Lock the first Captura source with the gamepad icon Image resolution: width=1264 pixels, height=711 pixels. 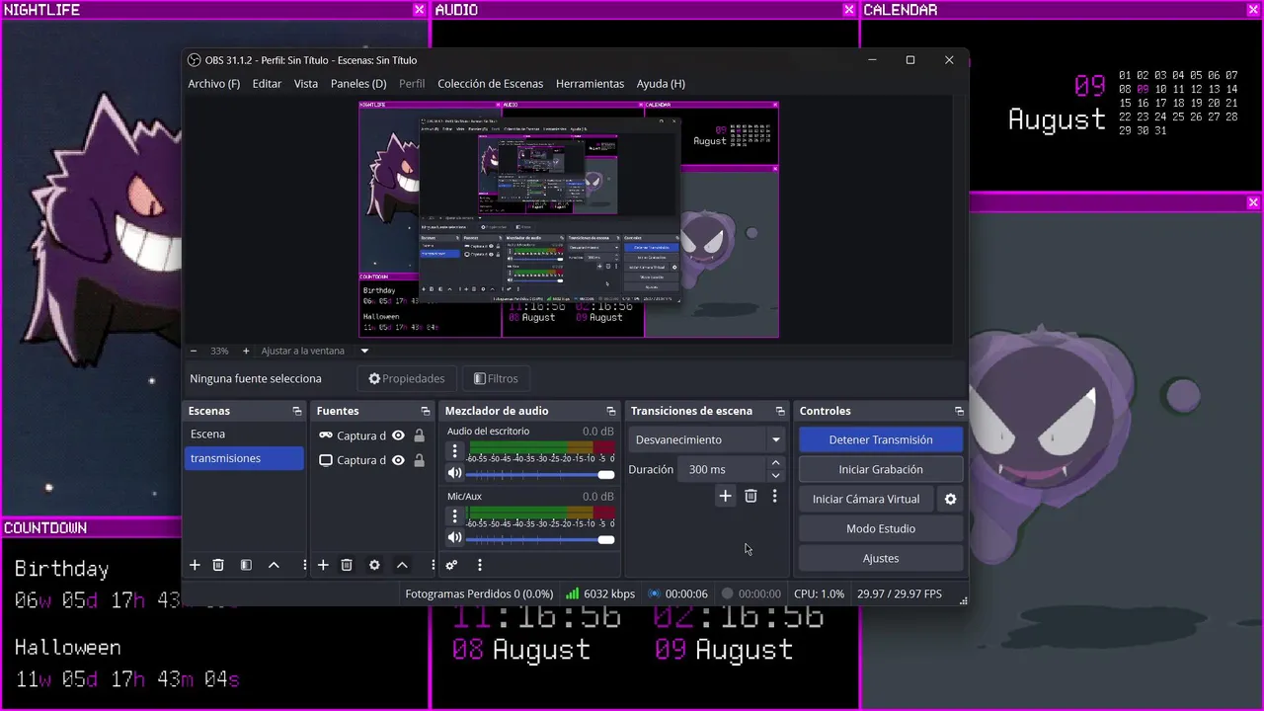point(419,435)
